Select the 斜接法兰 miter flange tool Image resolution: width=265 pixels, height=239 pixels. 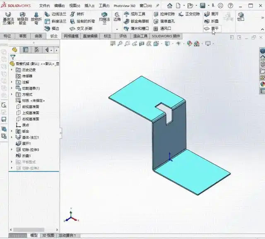click(55, 21)
